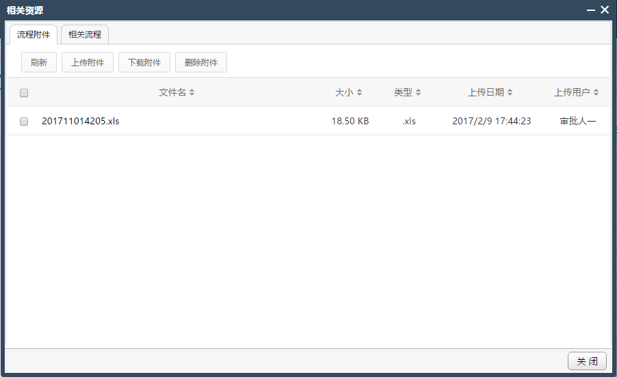Screen dimensions: 617x377
Task: Click the 关 闭 button
Action: (x=587, y=361)
